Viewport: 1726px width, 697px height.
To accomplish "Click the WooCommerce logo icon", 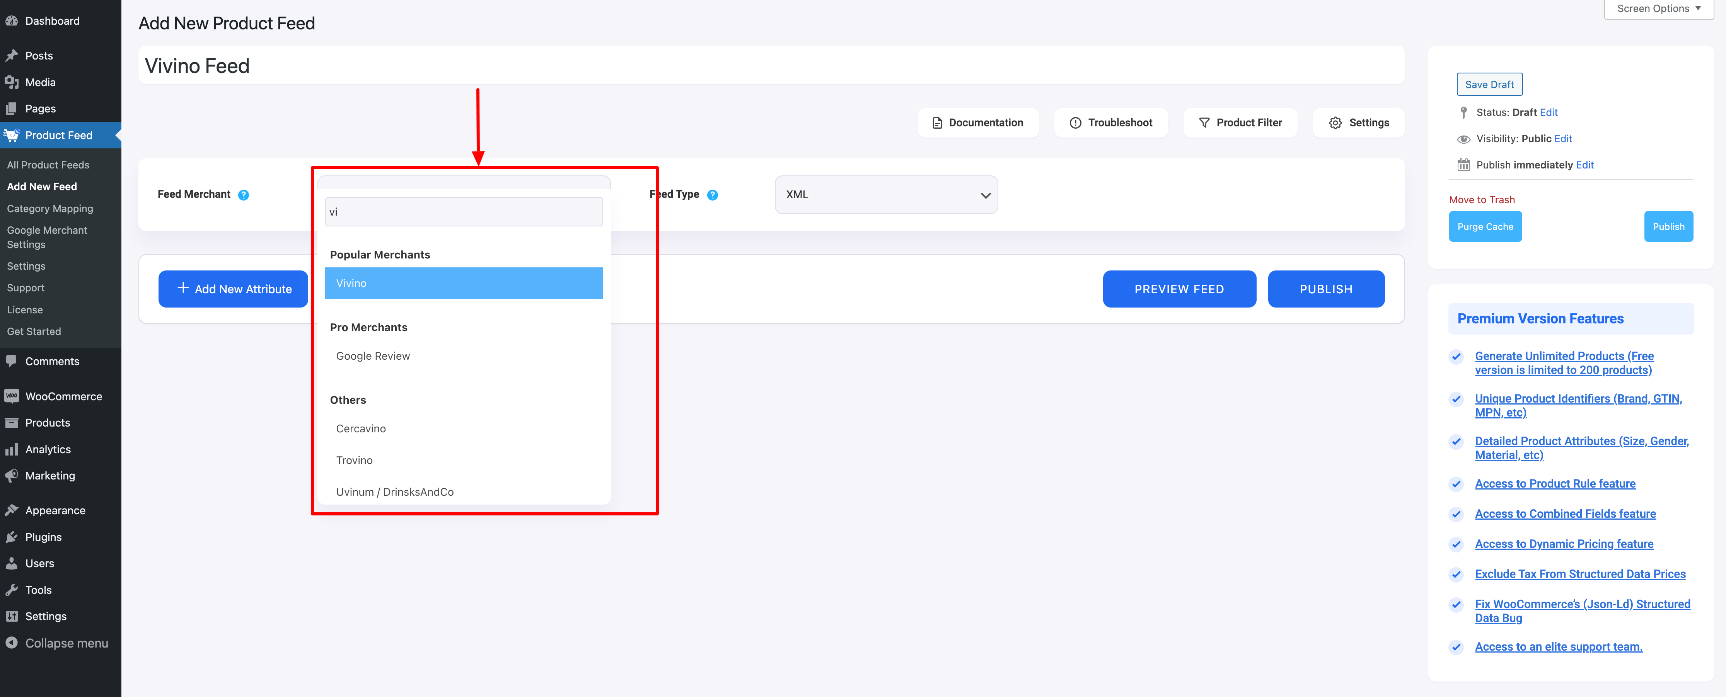I will [x=11, y=396].
